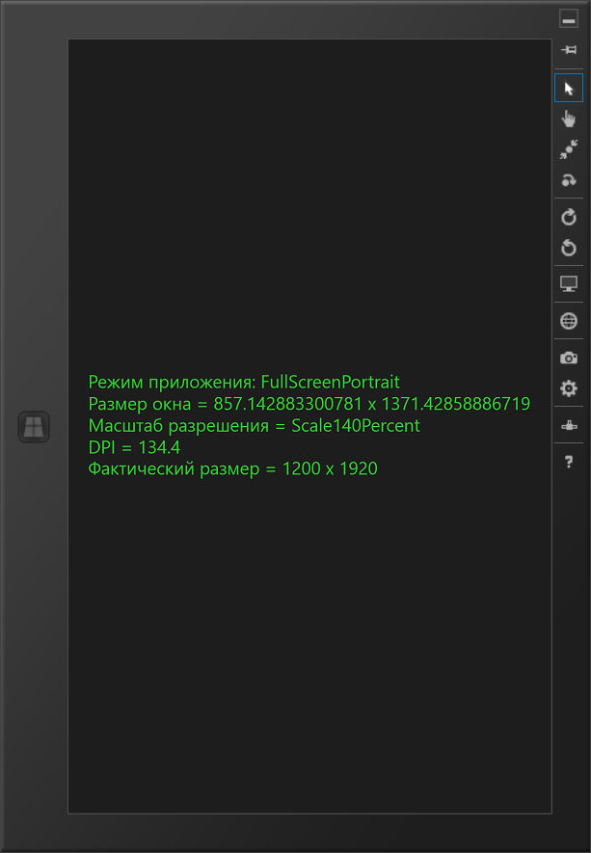The height and width of the screenshot is (853, 591).
Task: Open screenshot settings gear menu
Action: 569,388
